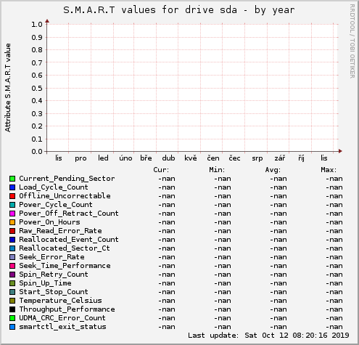359x345 pixels.
Task: Click the Avg -nan value for Temperature_Celsius
Action: [x=278, y=301]
